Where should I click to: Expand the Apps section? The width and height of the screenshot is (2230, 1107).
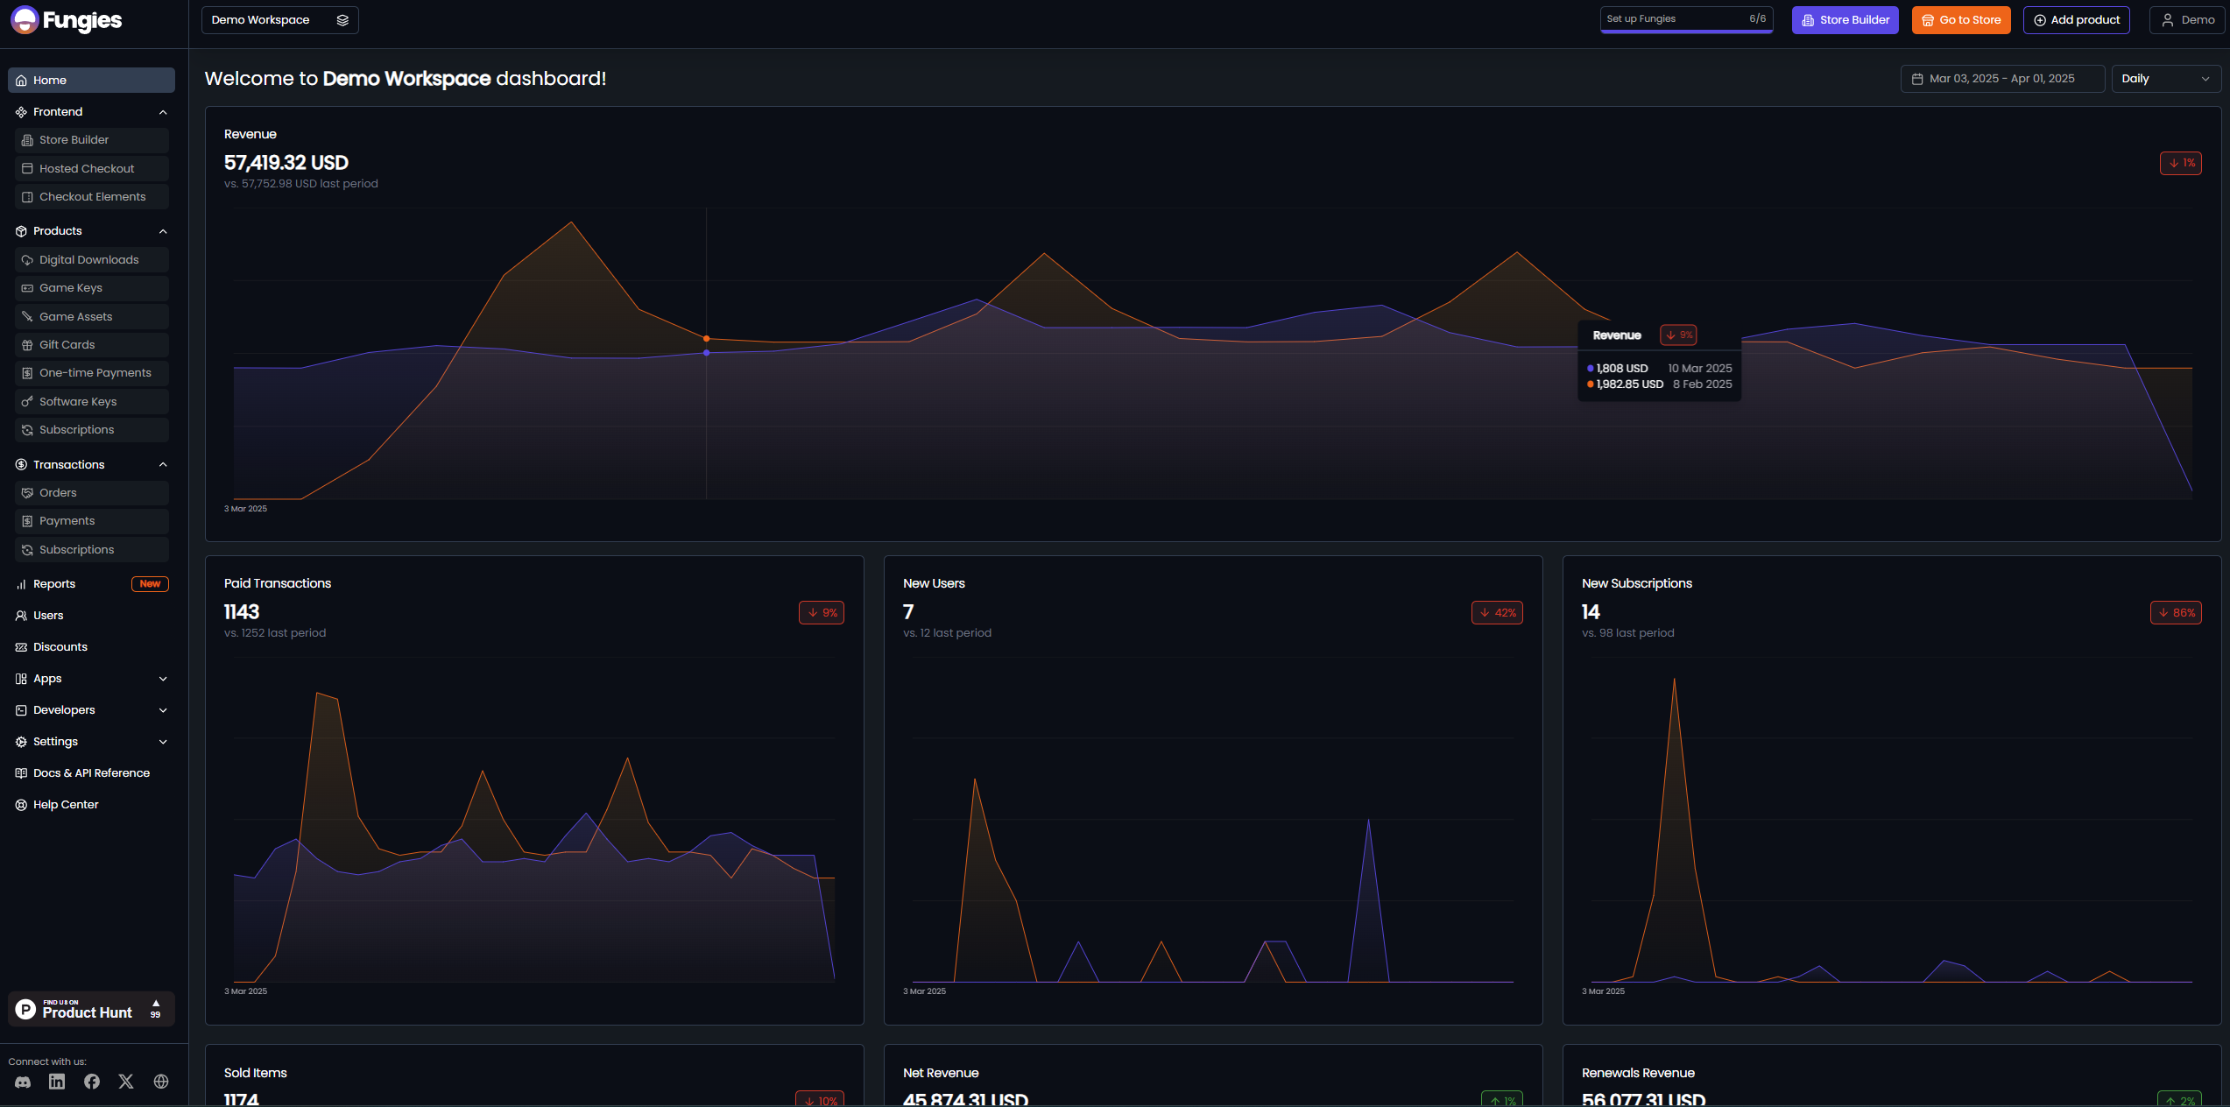point(92,679)
